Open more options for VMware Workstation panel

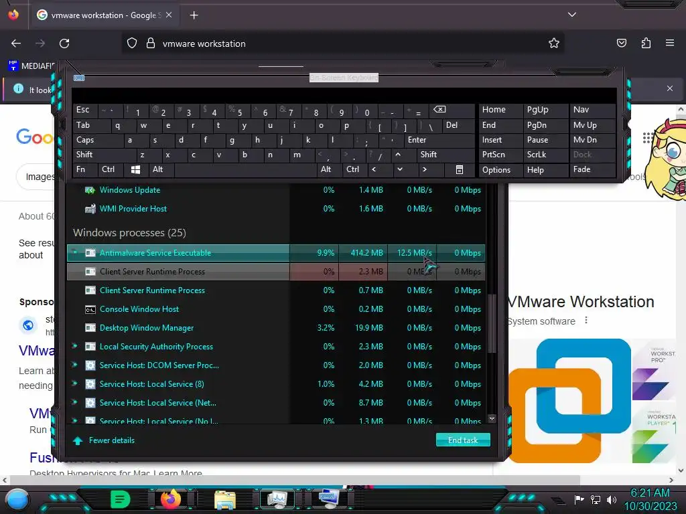tap(586, 321)
